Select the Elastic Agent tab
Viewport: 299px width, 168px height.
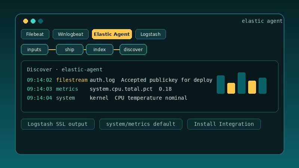coord(112,34)
